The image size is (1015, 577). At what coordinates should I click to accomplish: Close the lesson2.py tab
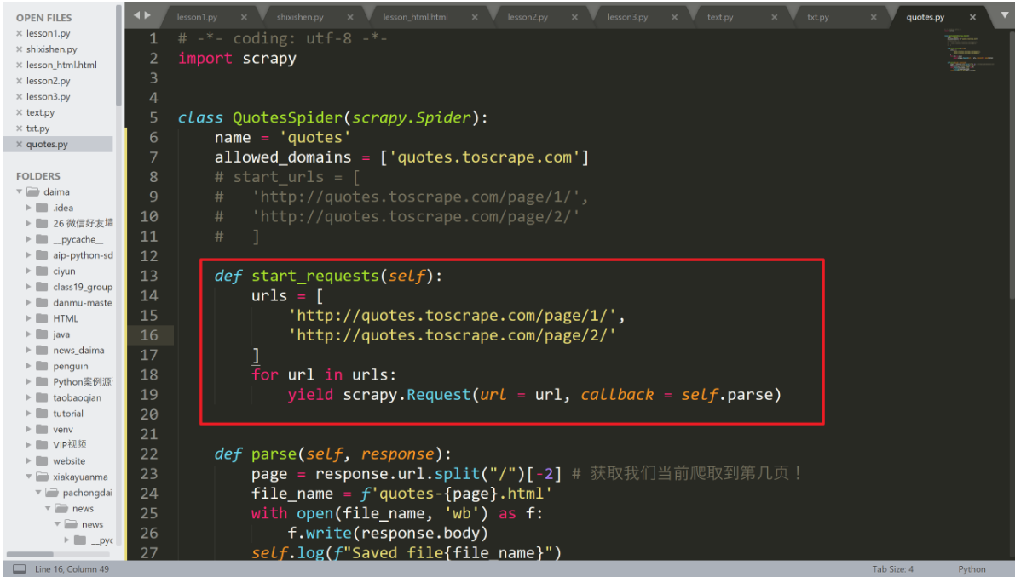click(x=574, y=17)
